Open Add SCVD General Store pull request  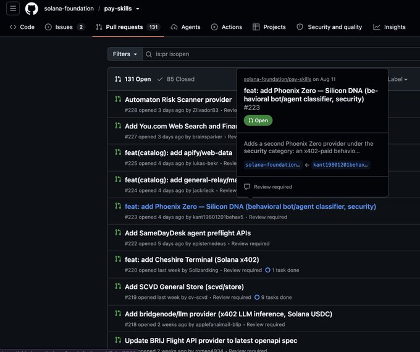[184, 287]
